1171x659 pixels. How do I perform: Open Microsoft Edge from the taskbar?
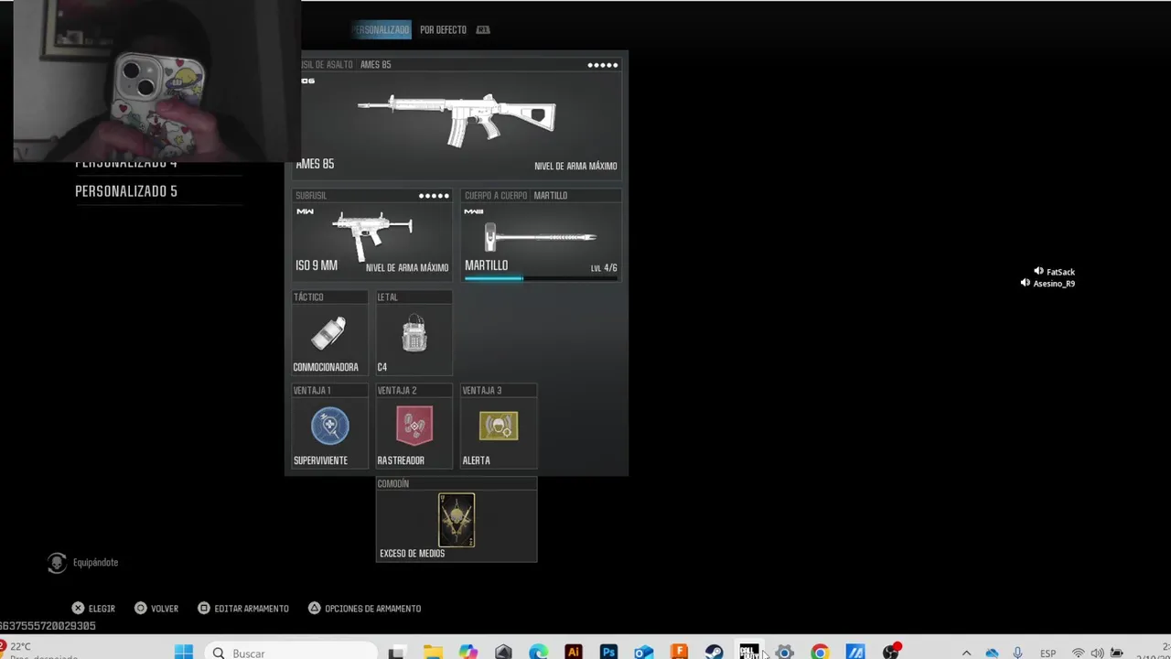[538, 653]
